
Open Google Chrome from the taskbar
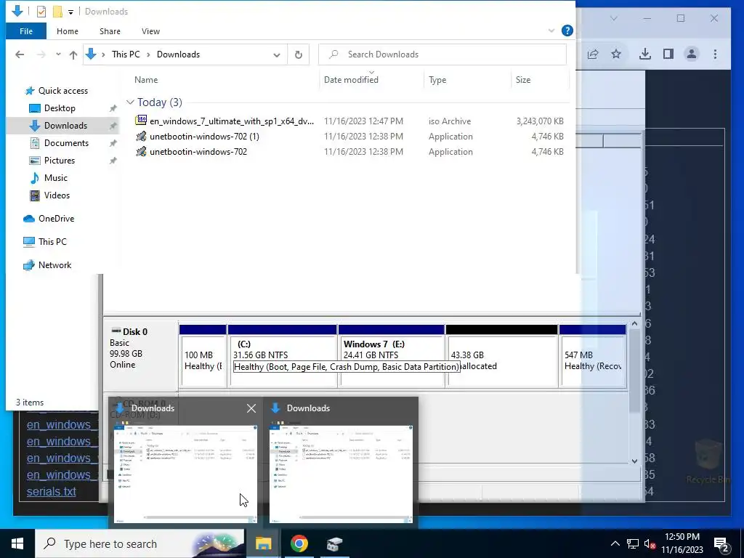click(299, 543)
